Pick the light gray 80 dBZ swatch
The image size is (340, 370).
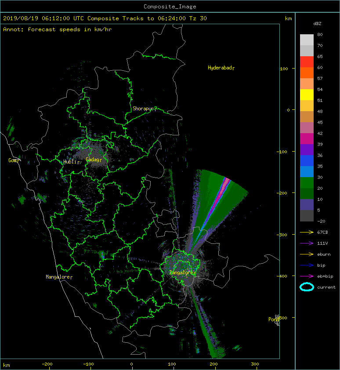point(307,40)
